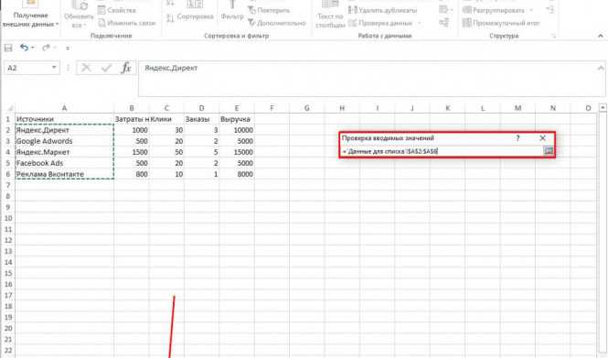Click the Insert Function fx icon
608x358 pixels.
126,68
